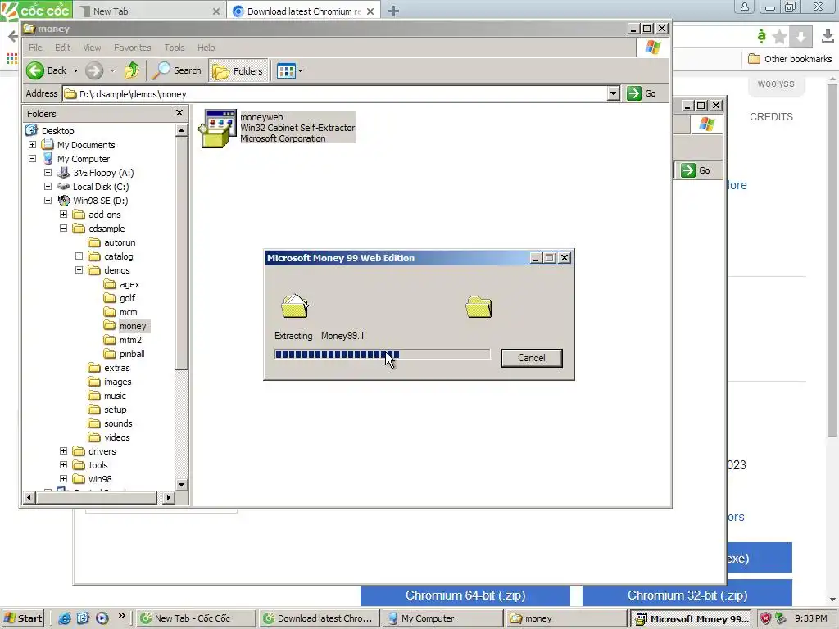Screen dimensions: 839x629
Task: Open the Start menu
Action: [22, 618]
